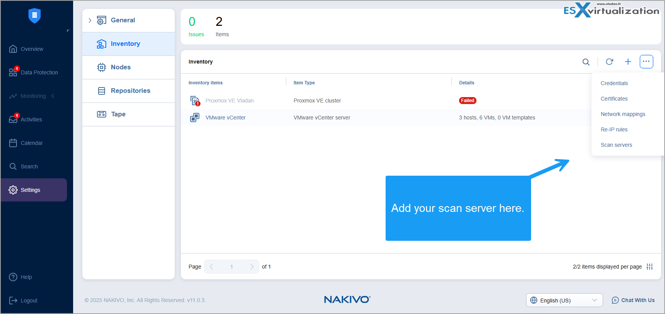Image resolution: width=665 pixels, height=314 pixels.
Task: Open the Activities inbox icon
Action: click(13, 119)
